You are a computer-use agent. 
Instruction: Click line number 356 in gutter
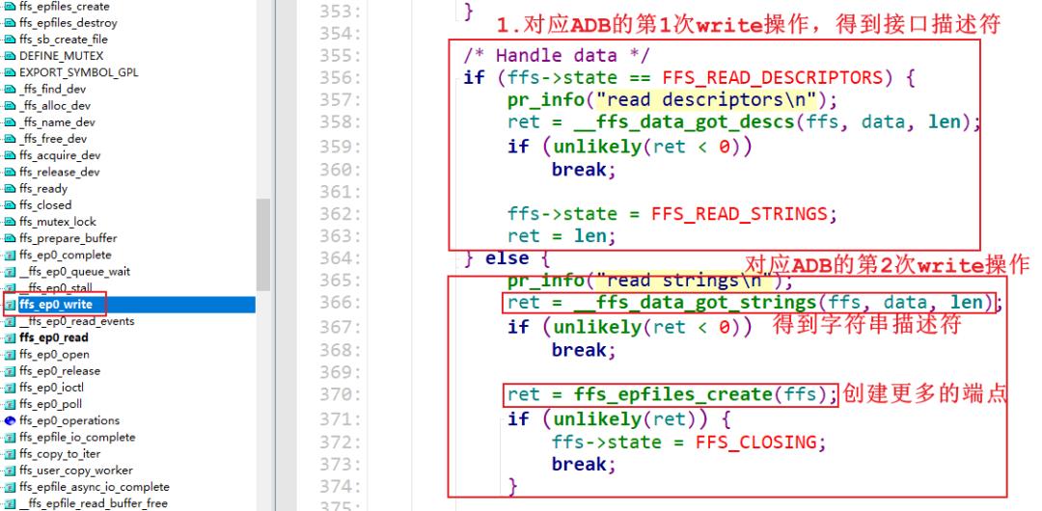pyautogui.click(x=340, y=78)
